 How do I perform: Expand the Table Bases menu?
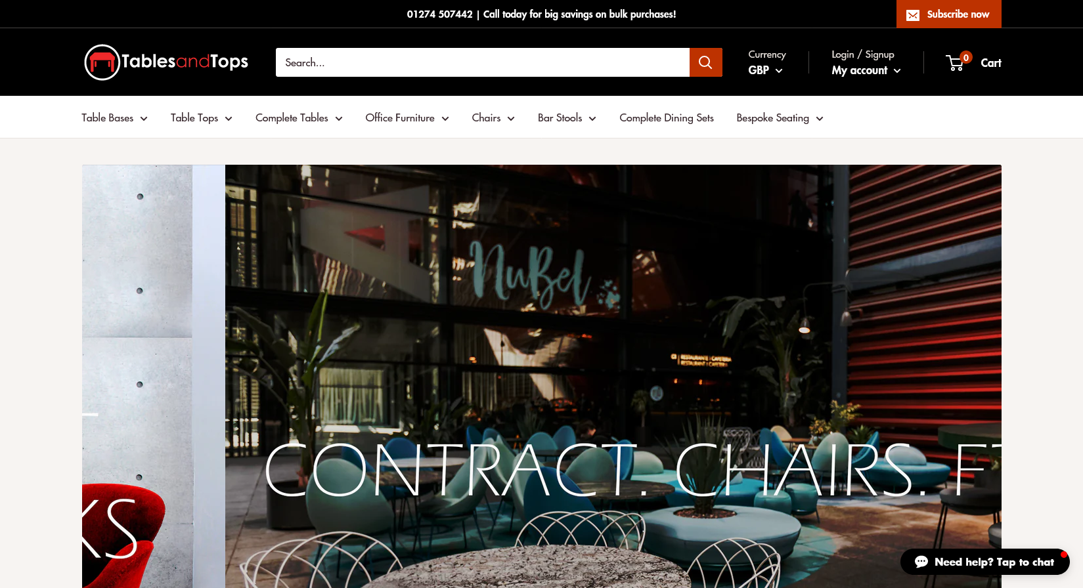(114, 117)
